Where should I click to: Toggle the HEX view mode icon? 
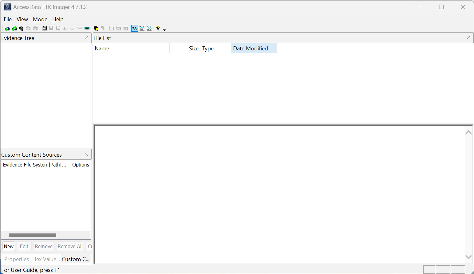coord(149,29)
